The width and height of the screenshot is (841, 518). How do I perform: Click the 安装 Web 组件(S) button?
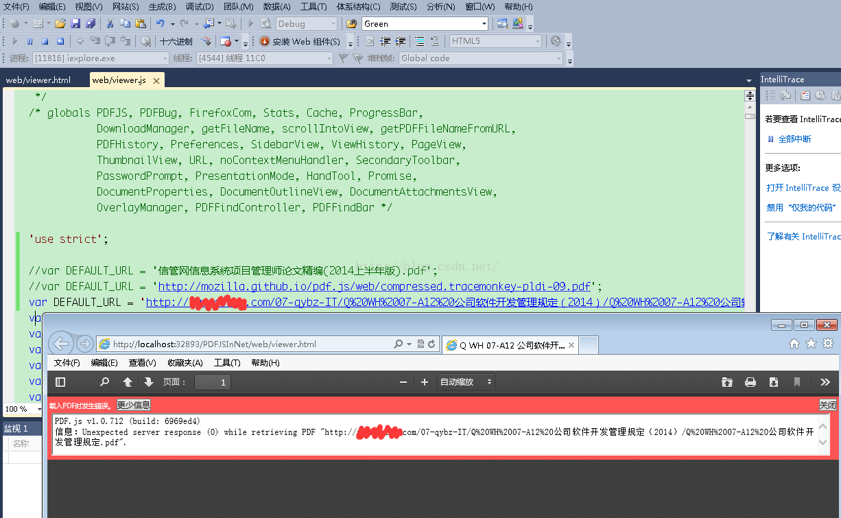300,41
